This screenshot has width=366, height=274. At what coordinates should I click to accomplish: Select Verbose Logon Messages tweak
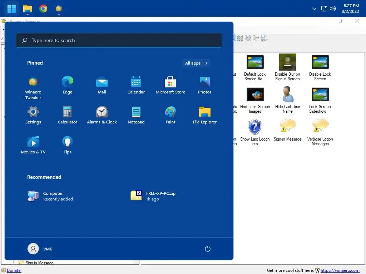tap(320, 132)
